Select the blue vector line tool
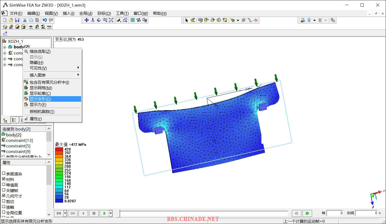386x224 pixels. coord(5,33)
